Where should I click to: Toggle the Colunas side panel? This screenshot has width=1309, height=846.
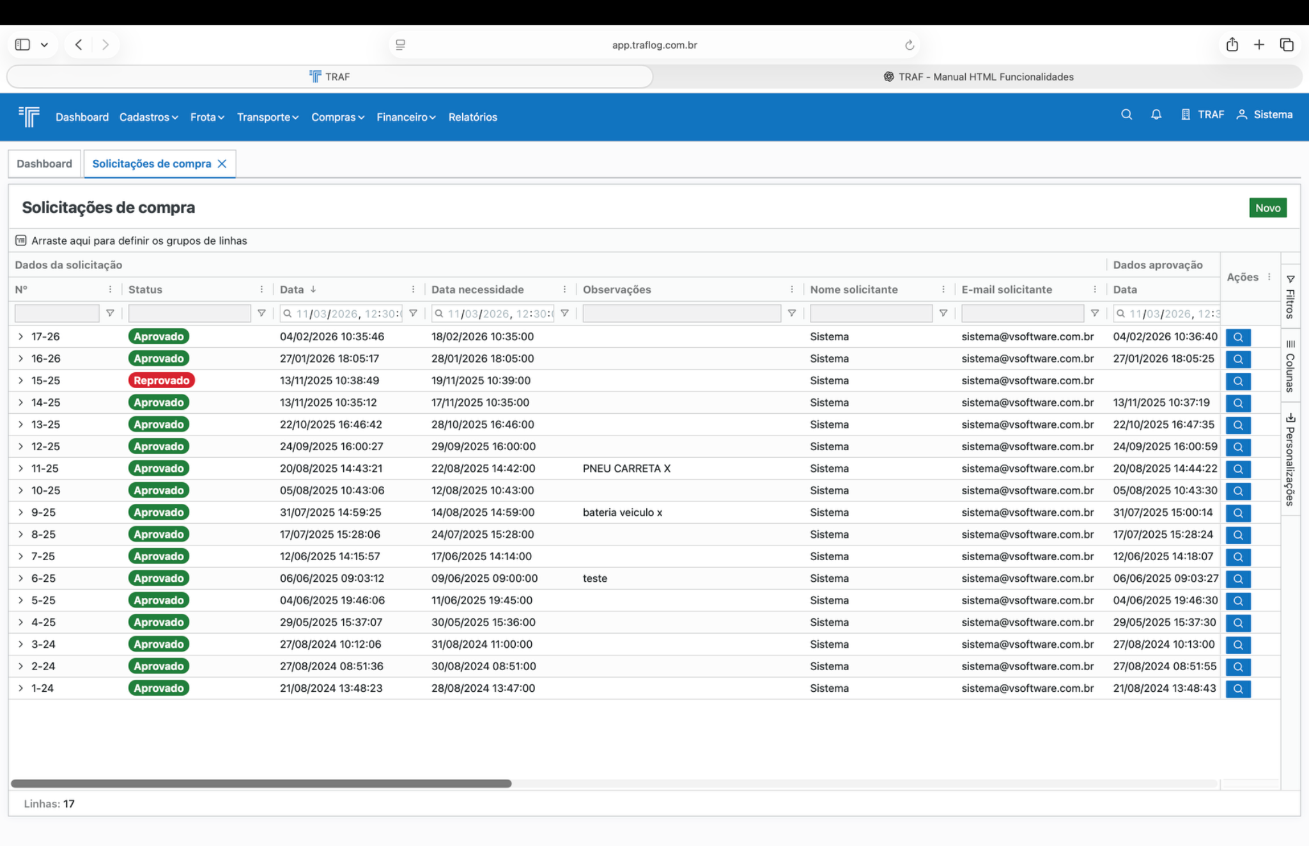coord(1290,366)
